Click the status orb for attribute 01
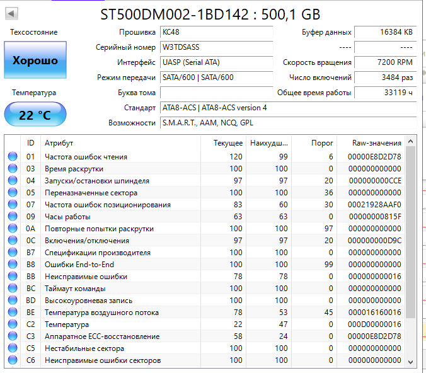 coord(13,156)
